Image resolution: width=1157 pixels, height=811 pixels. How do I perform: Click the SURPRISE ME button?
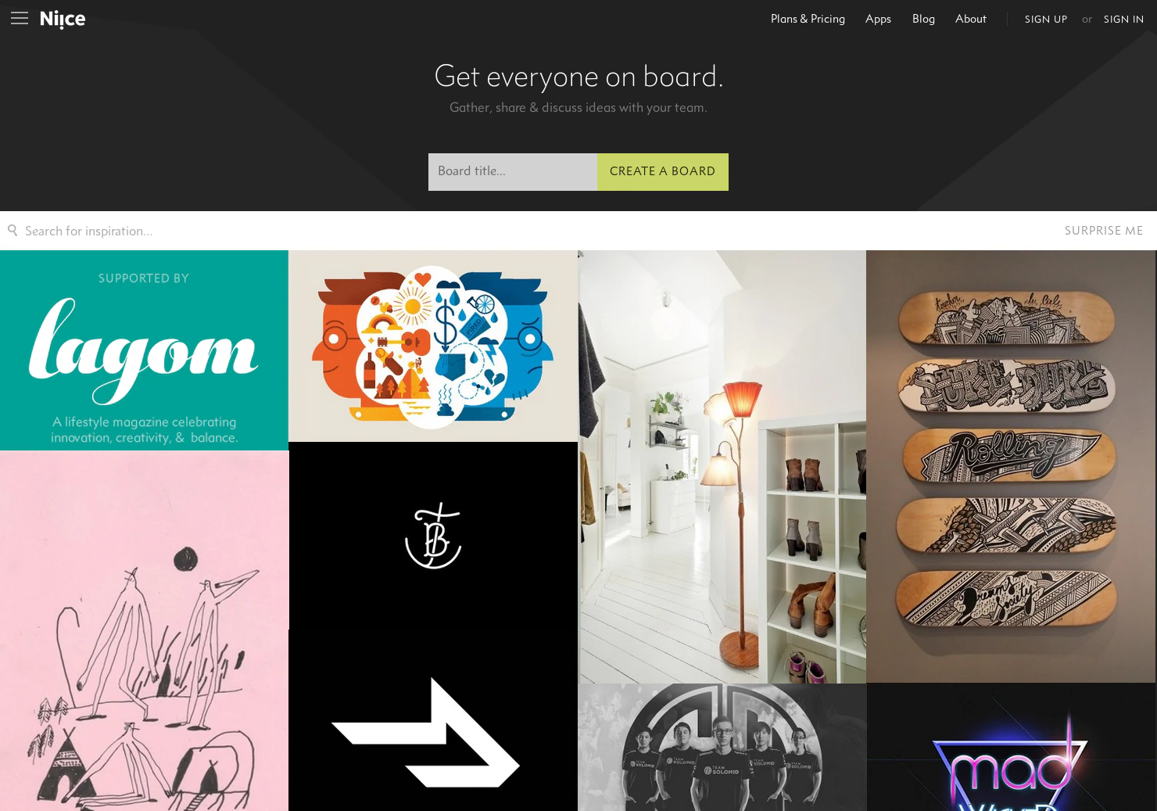pos(1104,231)
